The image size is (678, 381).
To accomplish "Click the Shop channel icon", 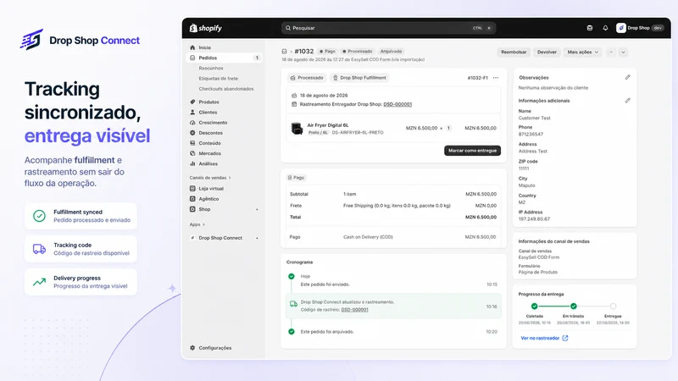I will pyautogui.click(x=192, y=209).
